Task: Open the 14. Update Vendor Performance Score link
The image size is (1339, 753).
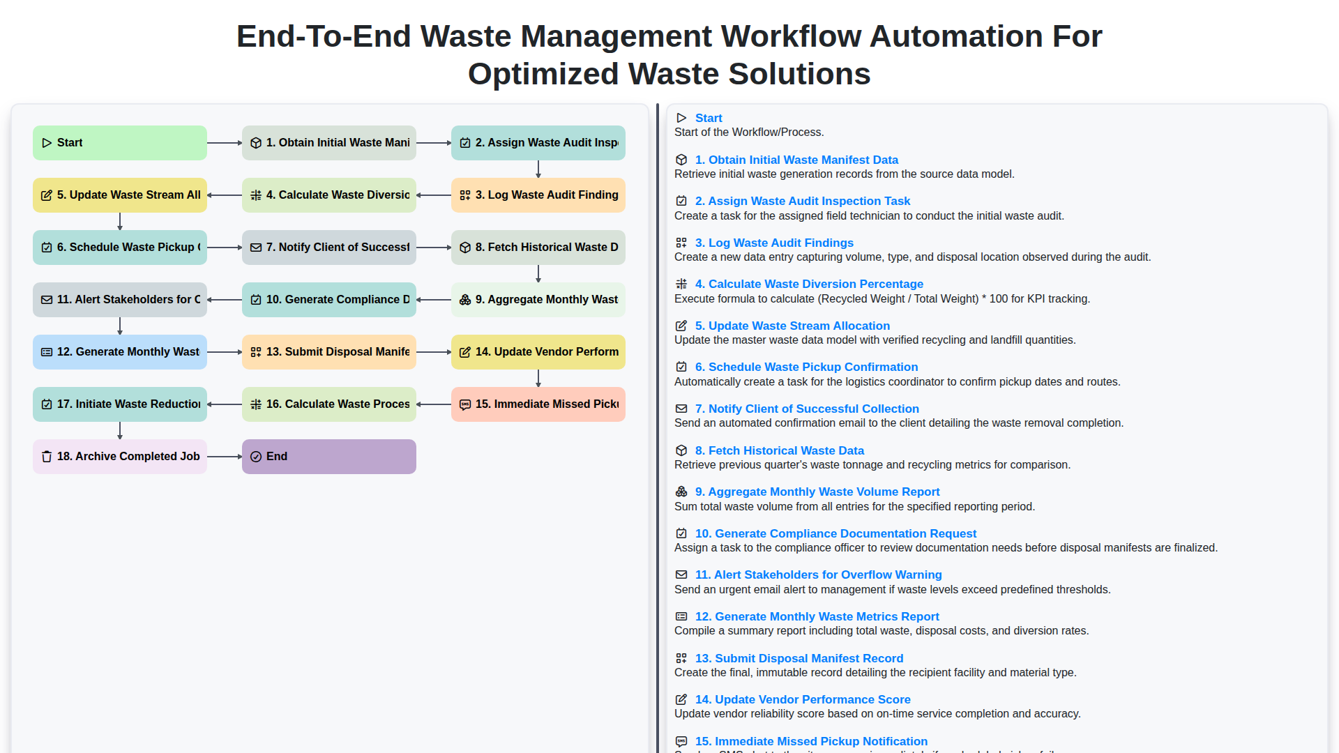Action: (803, 699)
